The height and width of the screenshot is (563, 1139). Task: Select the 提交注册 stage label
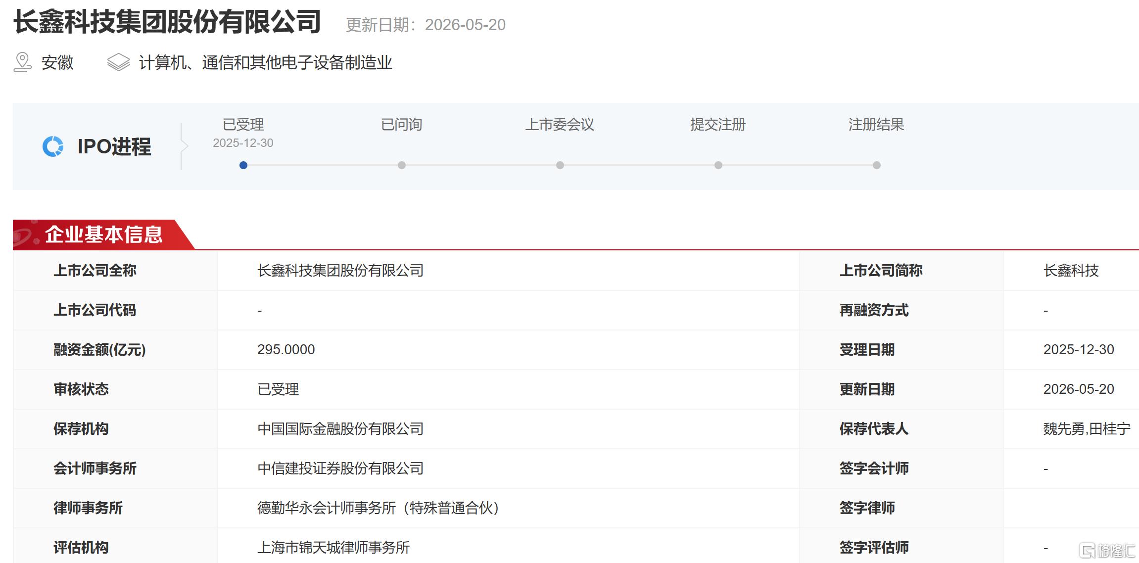coord(718,125)
